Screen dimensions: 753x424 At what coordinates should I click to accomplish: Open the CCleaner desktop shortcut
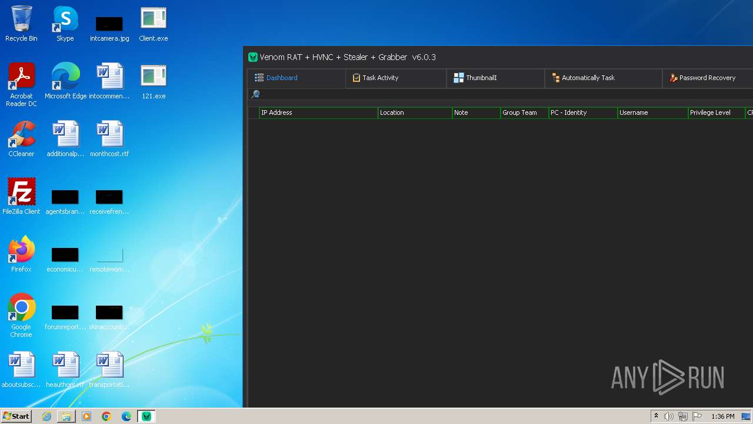[21, 140]
